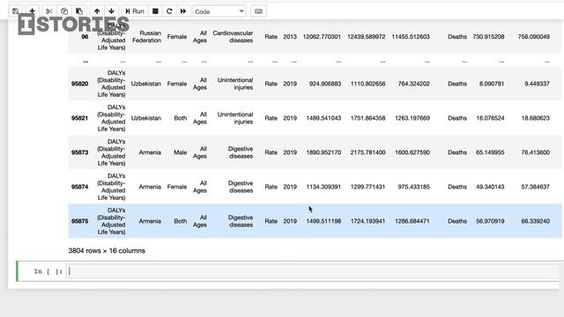Click the value 18.680623
Viewport: 564px width, 317px height.
click(535, 118)
